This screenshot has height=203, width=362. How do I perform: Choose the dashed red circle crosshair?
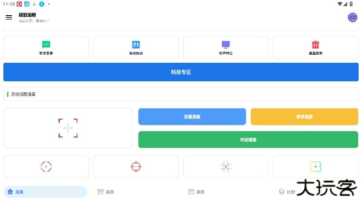46,167
